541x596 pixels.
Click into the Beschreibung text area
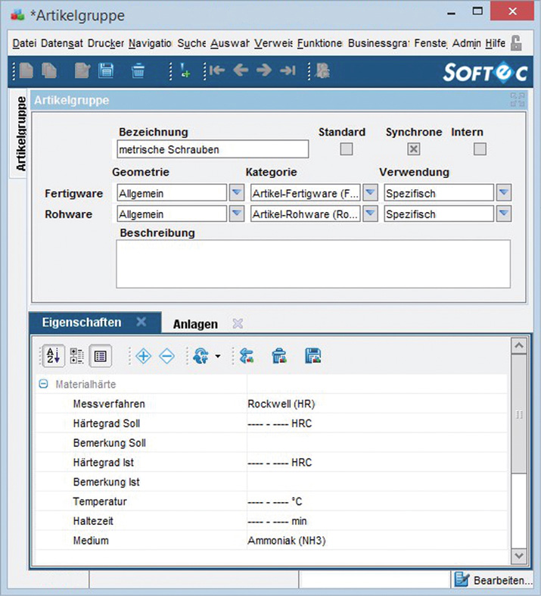tap(313, 264)
